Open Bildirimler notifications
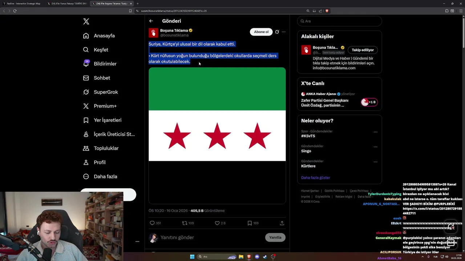Image resolution: width=465 pixels, height=261 pixels. 100,64
